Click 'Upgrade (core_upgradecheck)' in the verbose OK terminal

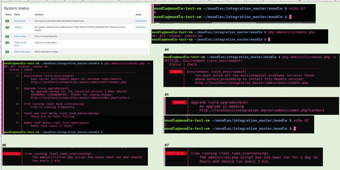point(47,88)
